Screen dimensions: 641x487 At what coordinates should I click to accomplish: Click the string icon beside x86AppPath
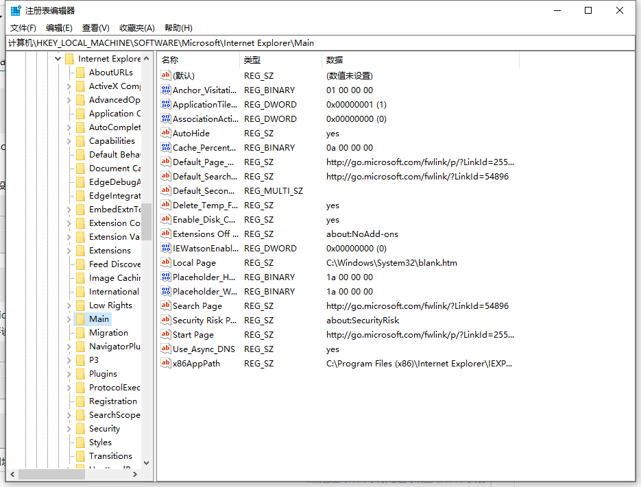click(165, 364)
